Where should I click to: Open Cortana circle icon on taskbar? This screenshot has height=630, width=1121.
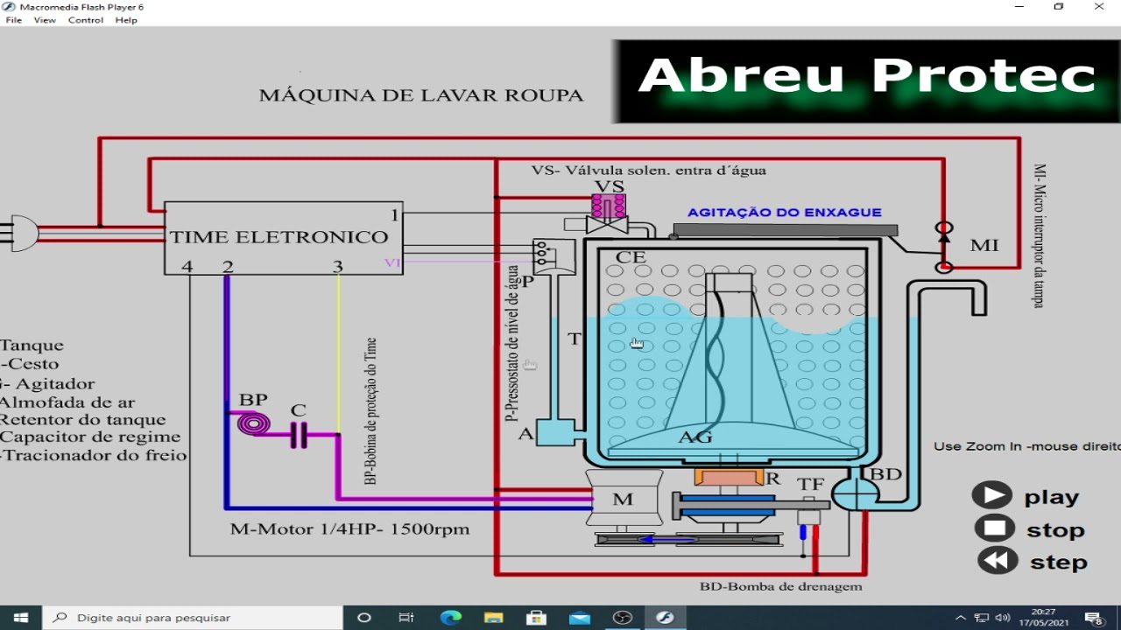(364, 617)
